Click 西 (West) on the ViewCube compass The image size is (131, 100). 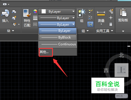click(x=106, y=70)
